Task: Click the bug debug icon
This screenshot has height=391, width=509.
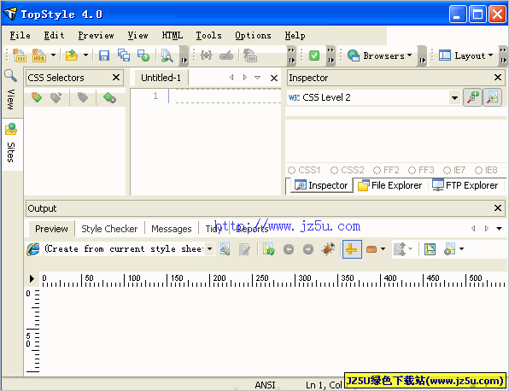Action: 328,249
